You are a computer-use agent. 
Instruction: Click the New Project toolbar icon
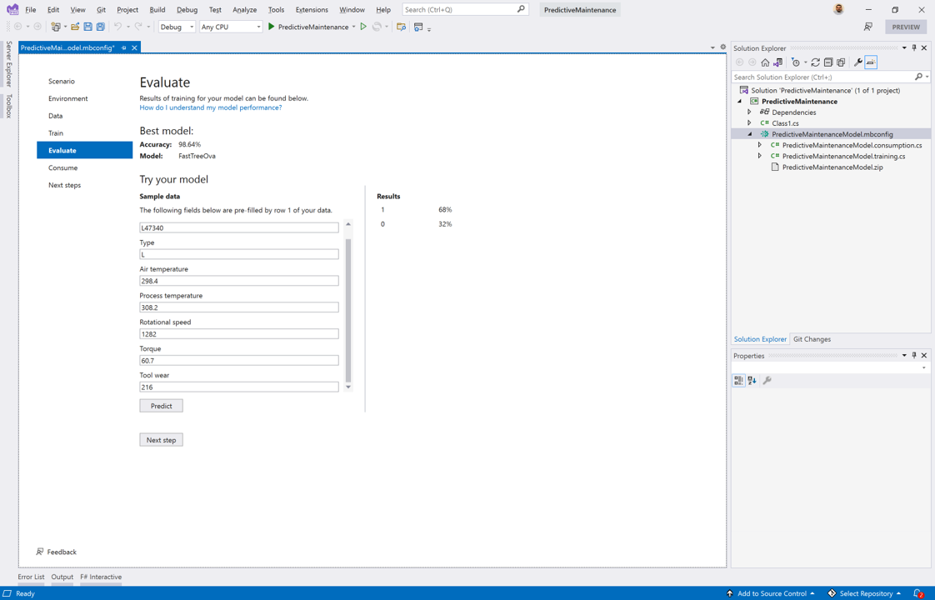tap(56, 27)
